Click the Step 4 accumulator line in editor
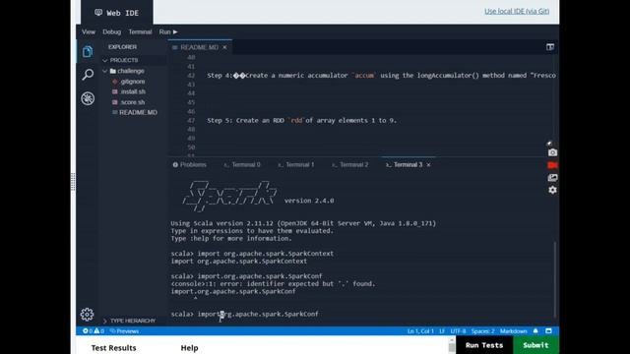The height and width of the screenshot is (354, 630). coord(381,76)
